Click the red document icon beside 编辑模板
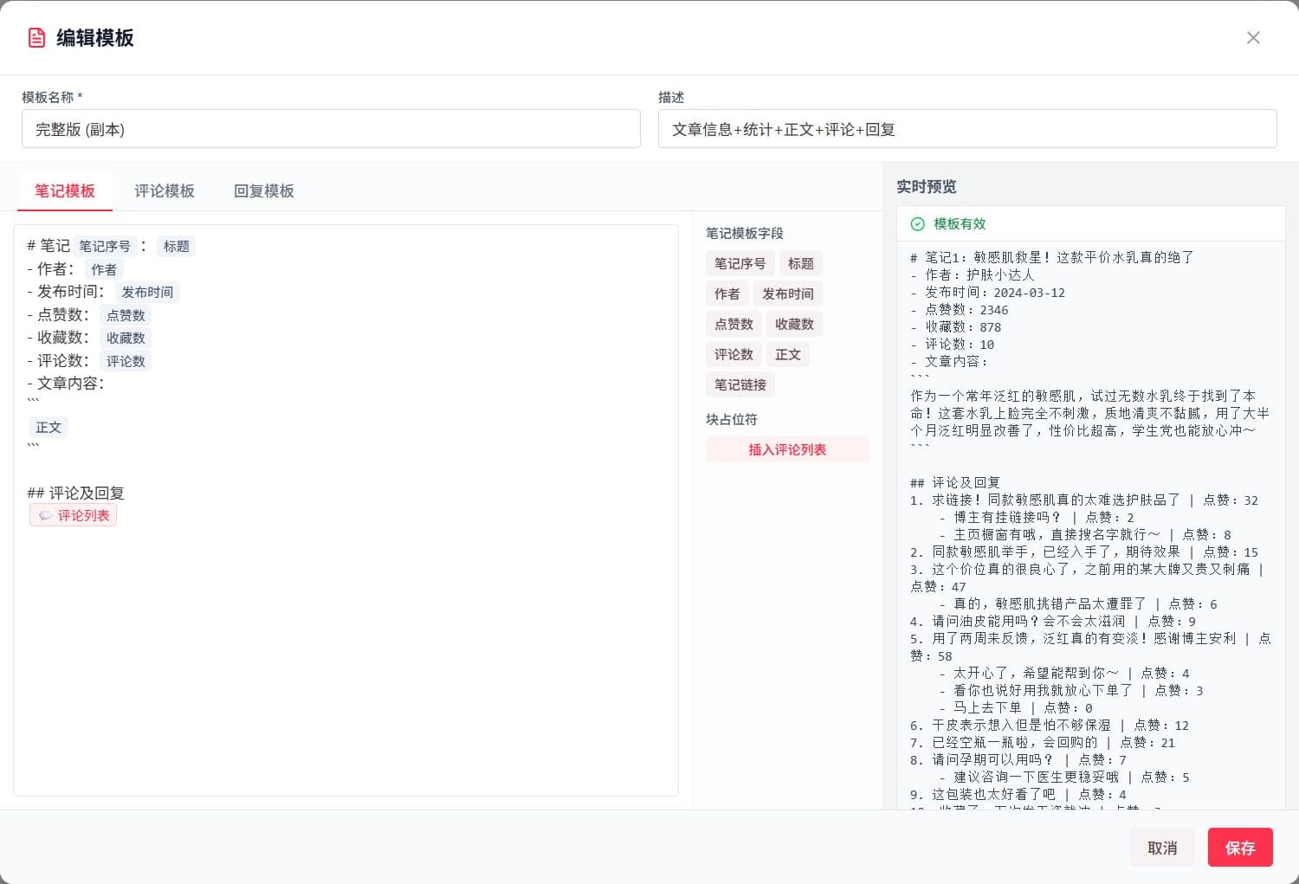Image resolution: width=1299 pixels, height=884 pixels. [x=36, y=37]
